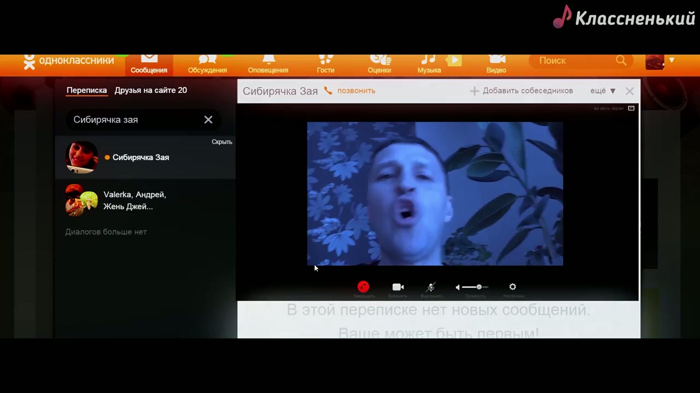Mute the microphone in the call
The height and width of the screenshot is (393, 700).
431,287
